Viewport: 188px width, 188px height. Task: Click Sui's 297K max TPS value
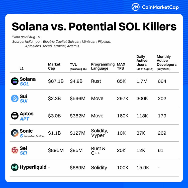[123, 99]
